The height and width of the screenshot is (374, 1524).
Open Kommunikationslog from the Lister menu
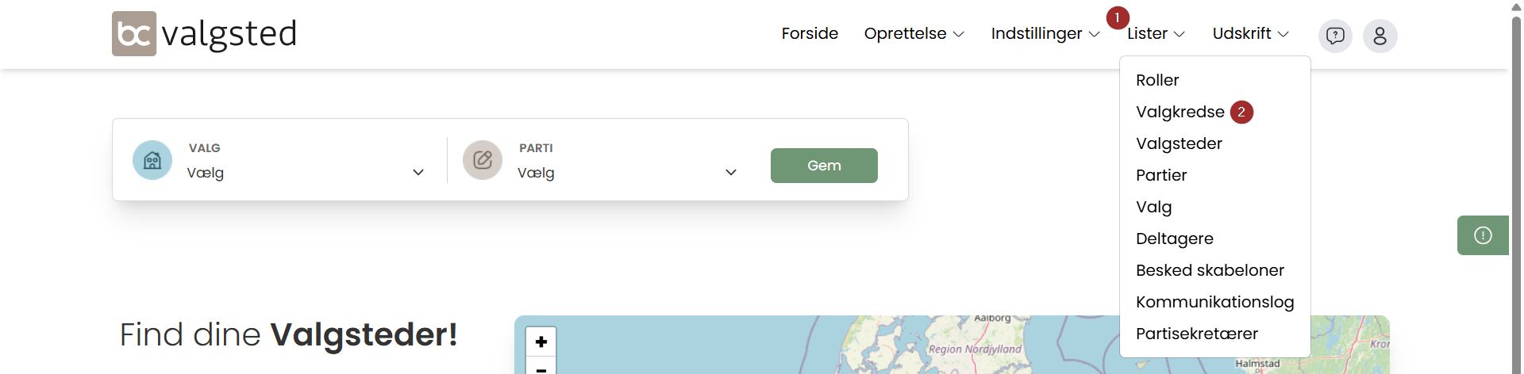1214,302
